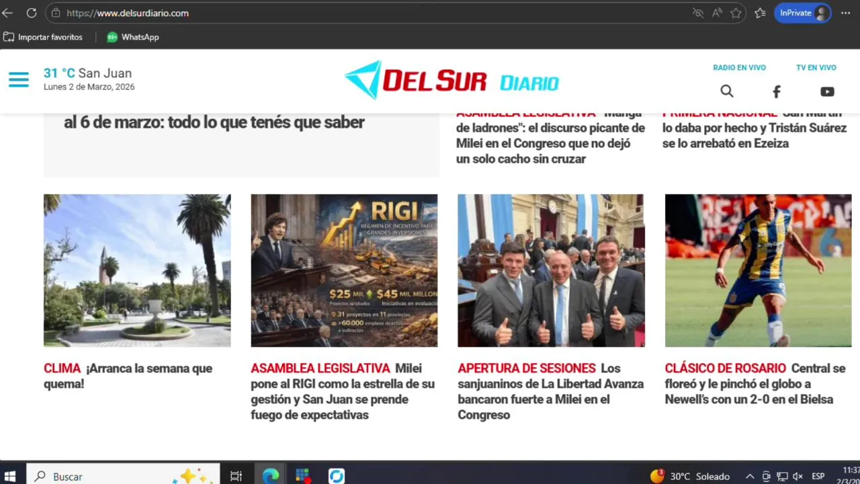Click the taskbar Buscar search box
The image size is (860, 484).
(x=123, y=476)
